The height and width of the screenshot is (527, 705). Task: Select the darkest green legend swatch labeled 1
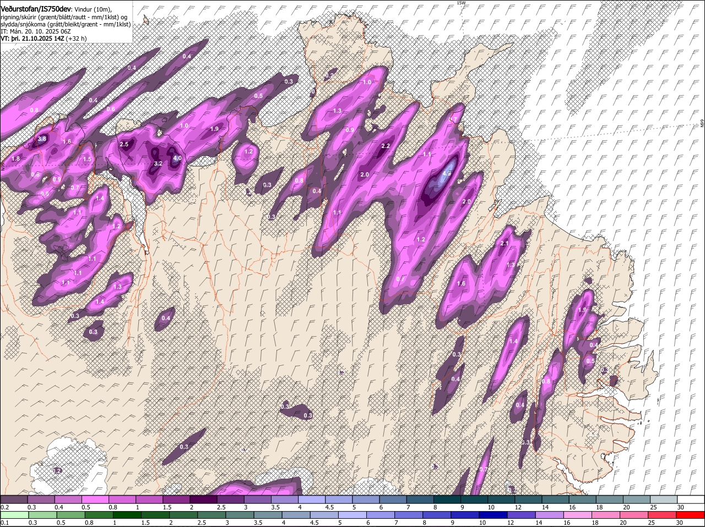pos(128,515)
